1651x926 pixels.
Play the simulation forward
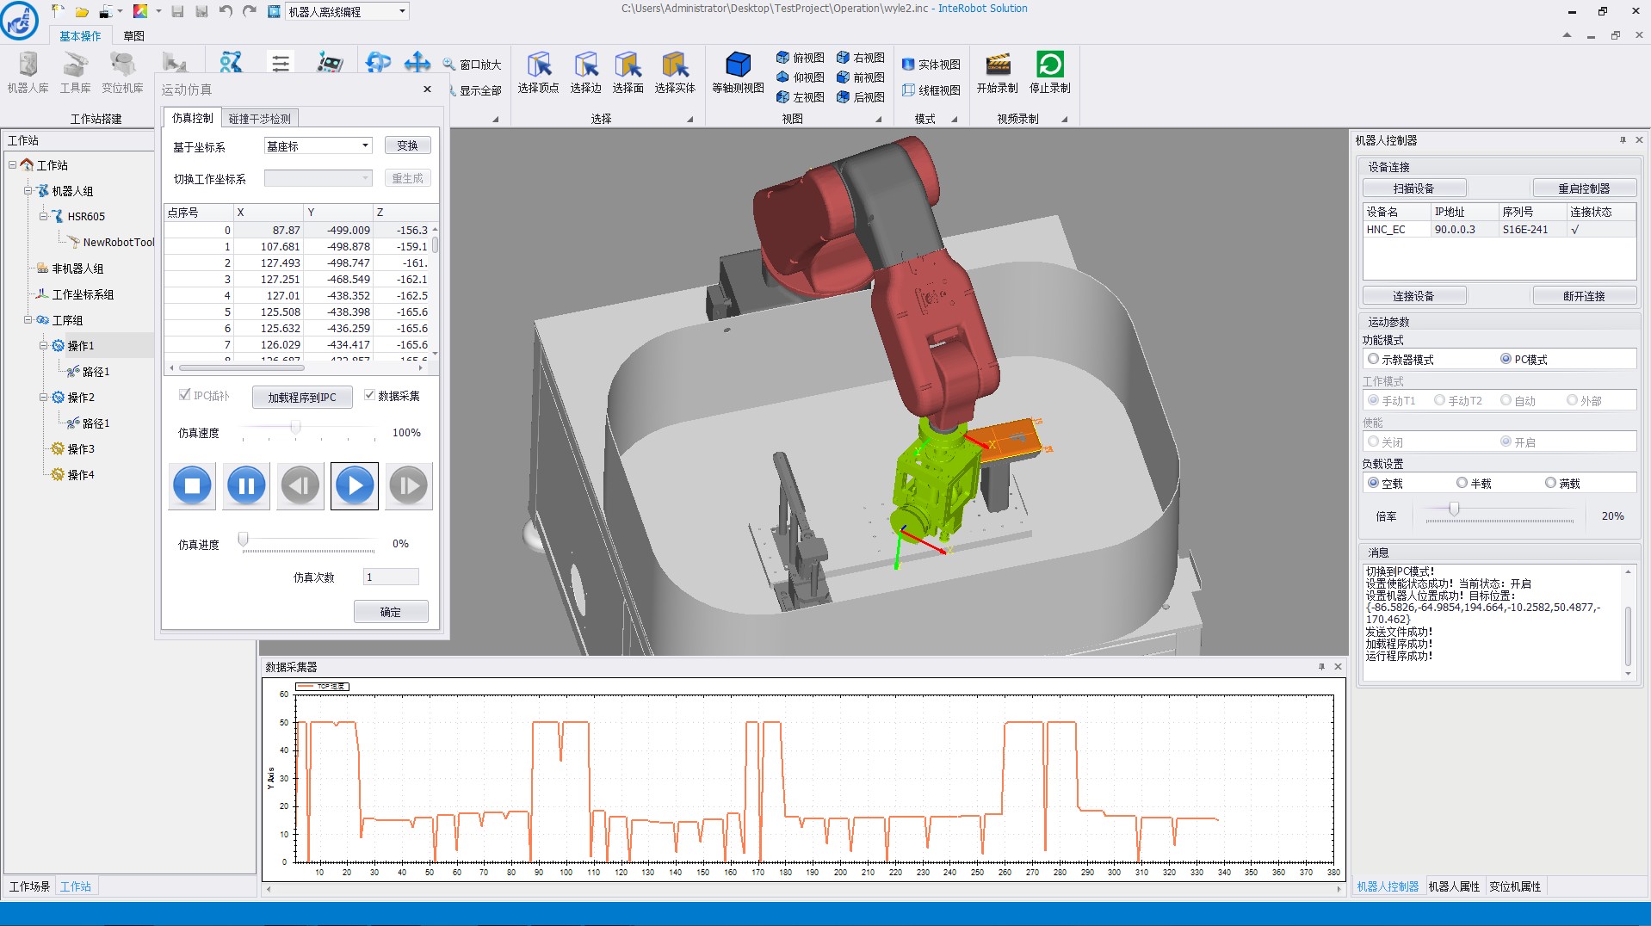355,486
